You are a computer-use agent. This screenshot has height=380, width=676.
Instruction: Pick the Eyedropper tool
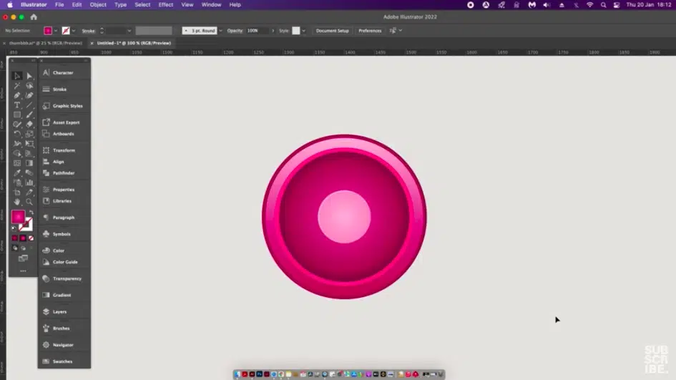coord(17,172)
